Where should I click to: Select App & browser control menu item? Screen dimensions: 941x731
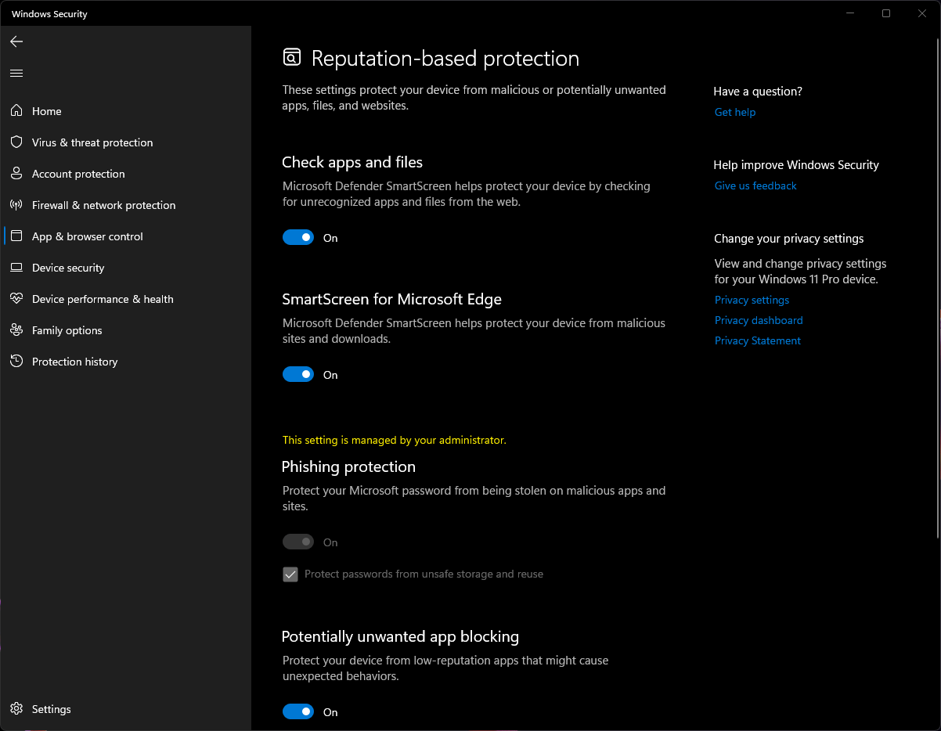point(88,236)
